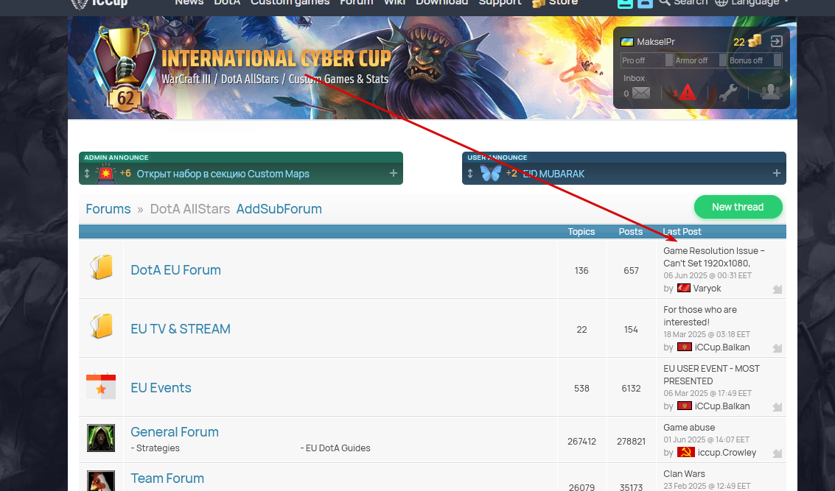Open the Support menu

click(500, 3)
